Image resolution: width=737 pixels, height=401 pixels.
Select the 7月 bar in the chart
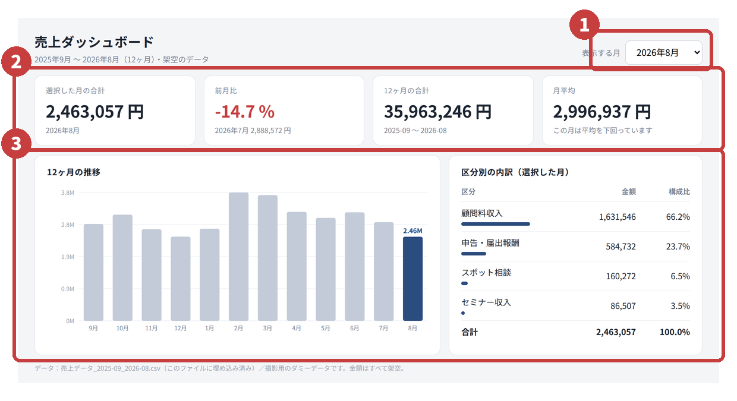pos(384,271)
